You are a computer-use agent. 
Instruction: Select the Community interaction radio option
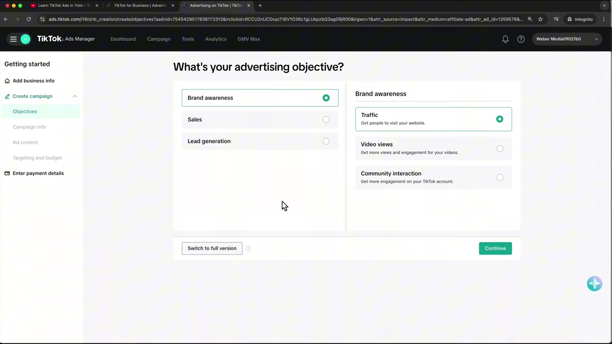500,178
